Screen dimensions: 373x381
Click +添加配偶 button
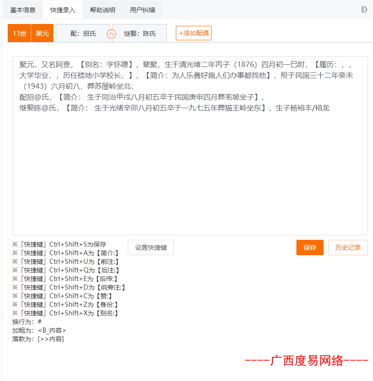194,33
